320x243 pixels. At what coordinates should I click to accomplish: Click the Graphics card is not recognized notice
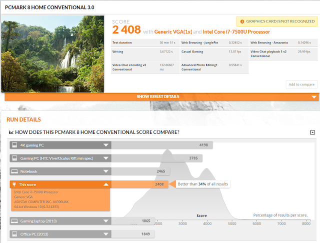coord(276,21)
